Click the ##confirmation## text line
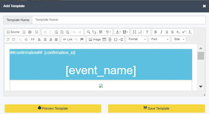 42,52
